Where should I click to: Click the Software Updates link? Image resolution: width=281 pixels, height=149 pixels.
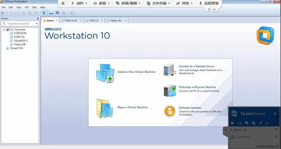[190, 108]
